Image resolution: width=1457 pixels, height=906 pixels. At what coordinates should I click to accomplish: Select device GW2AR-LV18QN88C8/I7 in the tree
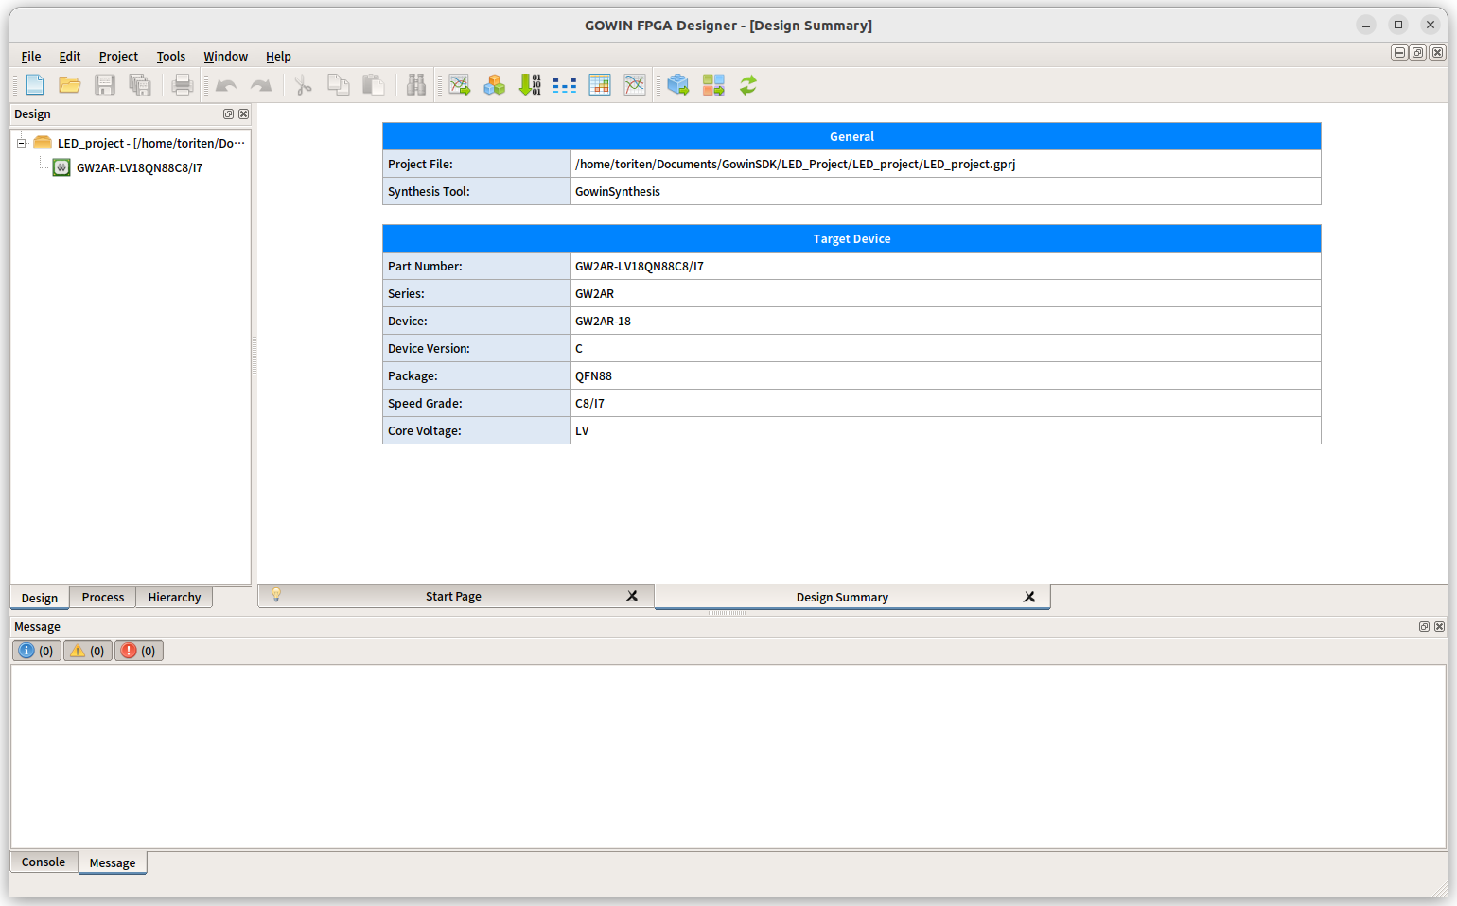click(x=139, y=167)
